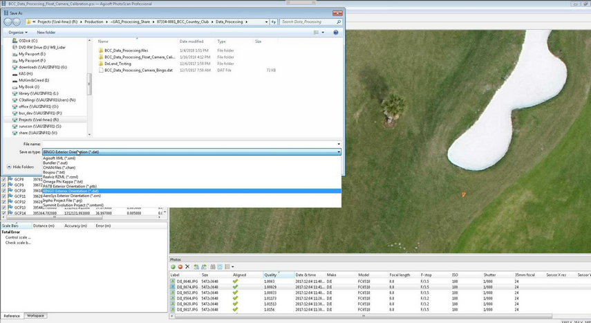The height and width of the screenshot is (323, 591).
Task: Create a New folder
Action: [x=46, y=33]
